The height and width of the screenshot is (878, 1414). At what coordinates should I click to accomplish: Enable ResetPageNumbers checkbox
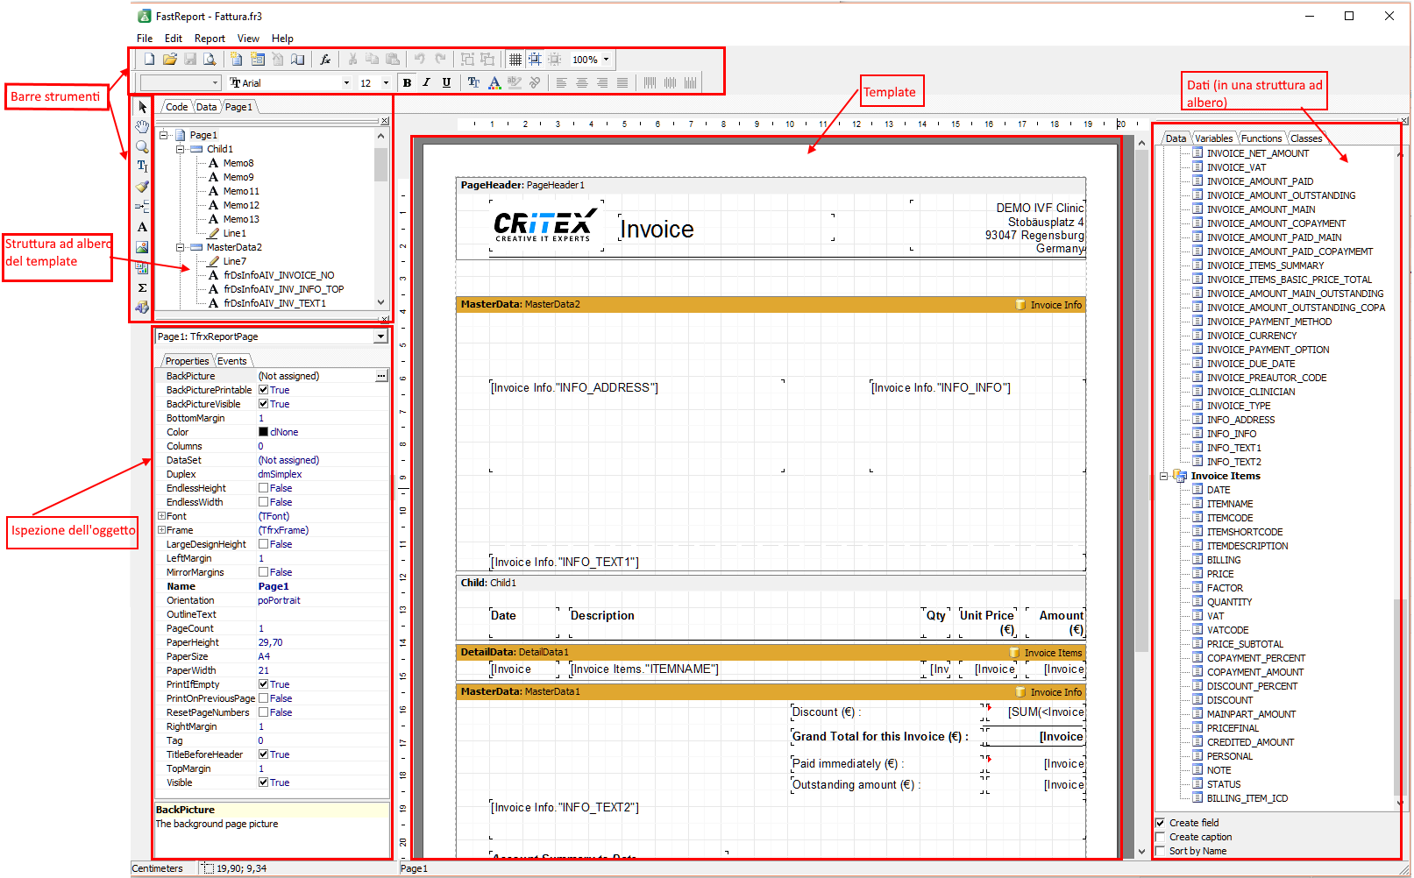point(263,712)
